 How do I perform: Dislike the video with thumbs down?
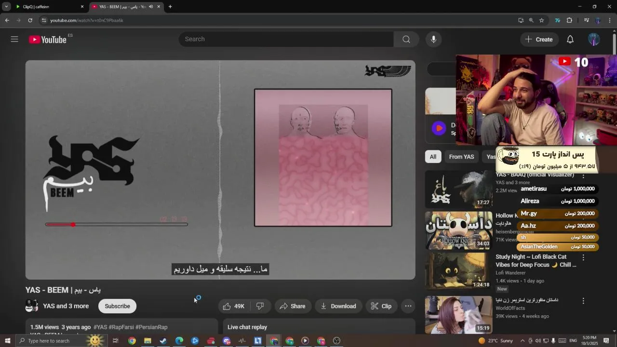[260, 306]
